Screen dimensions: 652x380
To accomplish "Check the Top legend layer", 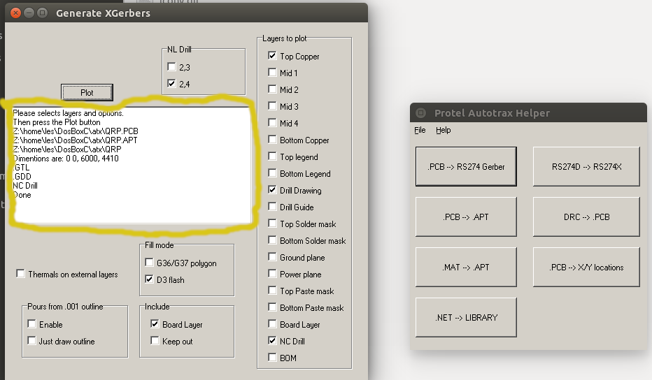I will point(272,156).
